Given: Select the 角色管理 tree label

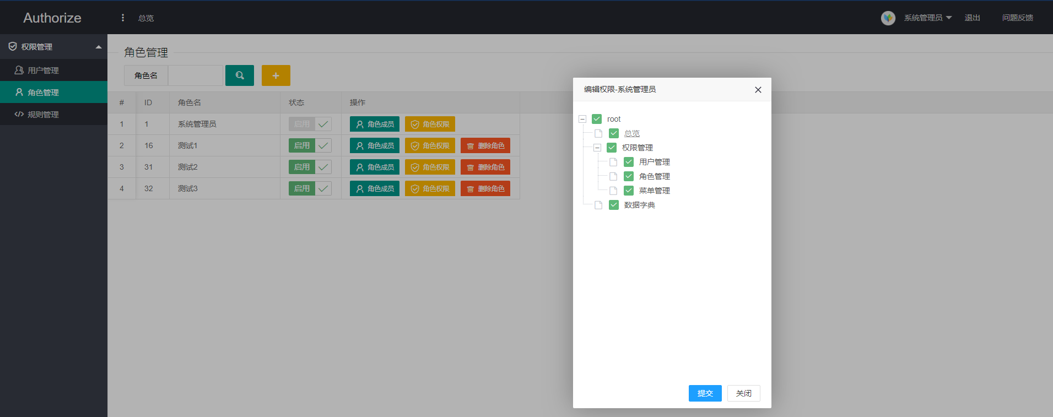Looking at the screenshot, I should point(655,176).
